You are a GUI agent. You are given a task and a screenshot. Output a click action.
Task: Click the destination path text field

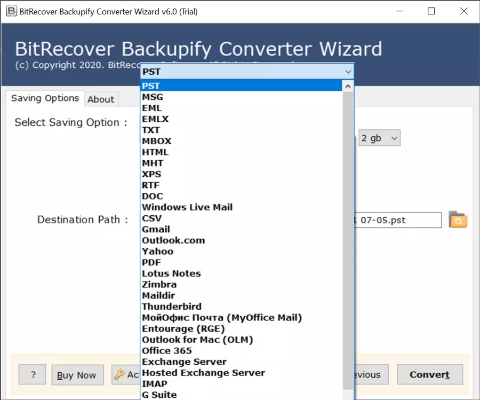pos(398,220)
